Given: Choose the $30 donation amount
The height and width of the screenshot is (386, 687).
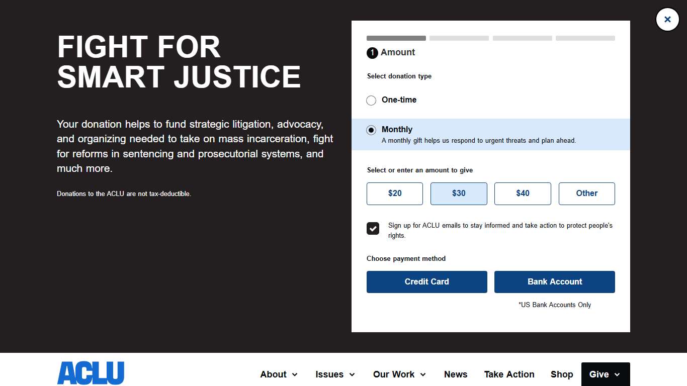Looking at the screenshot, I should pyautogui.click(x=459, y=194).
